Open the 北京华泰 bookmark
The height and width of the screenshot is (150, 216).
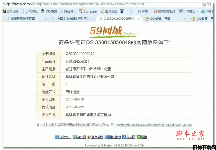pos(10,11)
